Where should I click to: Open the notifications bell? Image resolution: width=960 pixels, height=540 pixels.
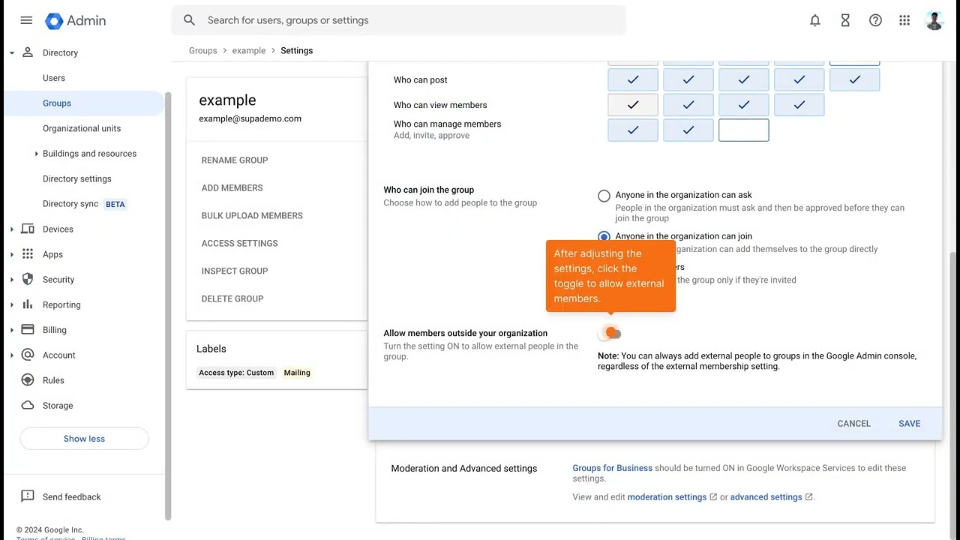tap(815, 20)
